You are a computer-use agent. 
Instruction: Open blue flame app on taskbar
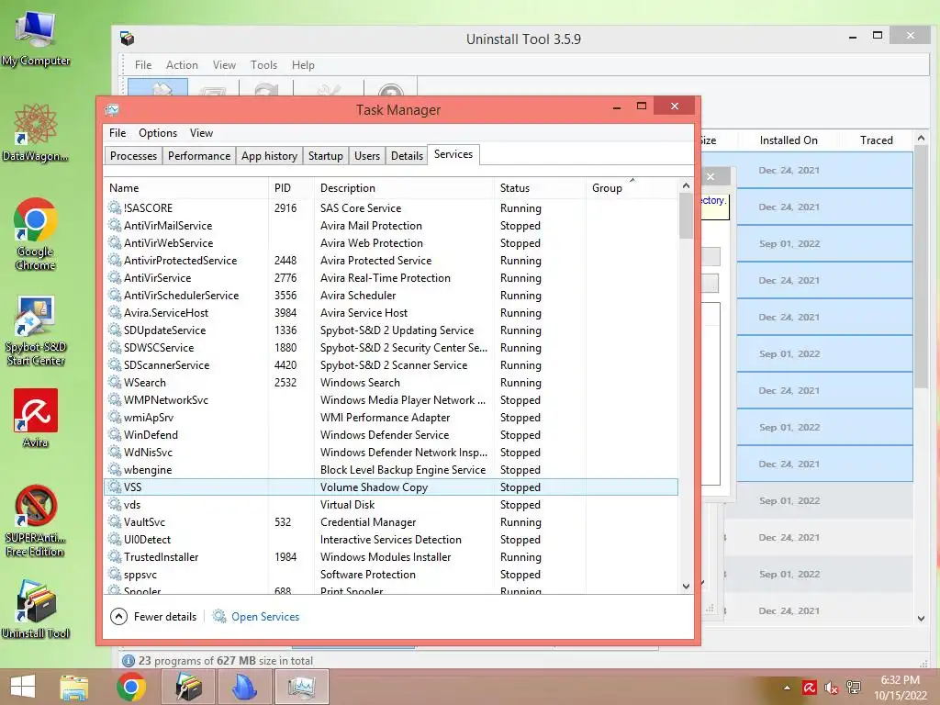(x=244, y=687)
